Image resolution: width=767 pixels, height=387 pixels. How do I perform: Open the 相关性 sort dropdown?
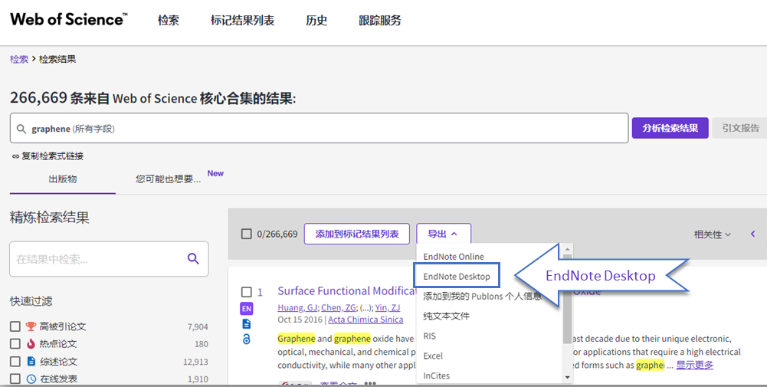[713, 234]
